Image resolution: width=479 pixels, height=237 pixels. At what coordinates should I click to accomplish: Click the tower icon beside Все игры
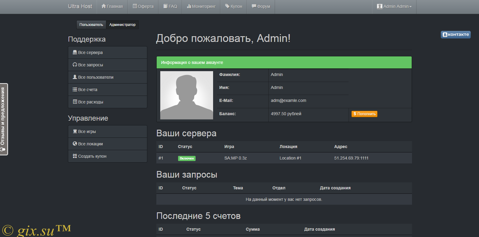tap(75, 131)
